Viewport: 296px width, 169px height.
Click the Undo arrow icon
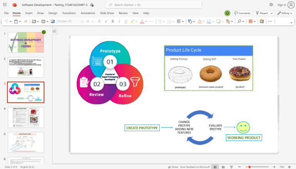click(x=6, y=22)
